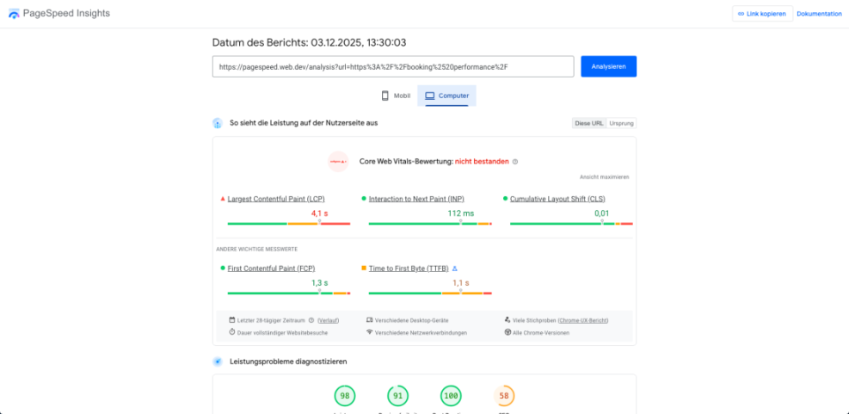Switch the data scope to 'Ursprung'

pos(620,123)
